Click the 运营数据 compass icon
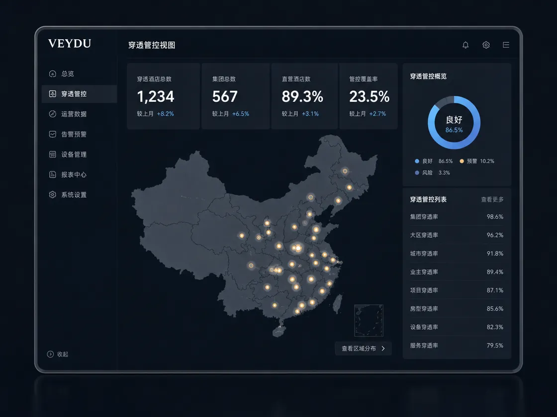Viewport: 557px width, 417px height. (x=53, y=114)
